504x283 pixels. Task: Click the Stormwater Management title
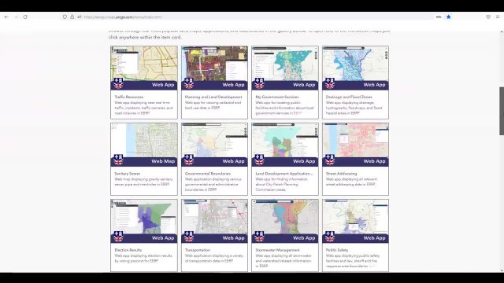(277, 250)
